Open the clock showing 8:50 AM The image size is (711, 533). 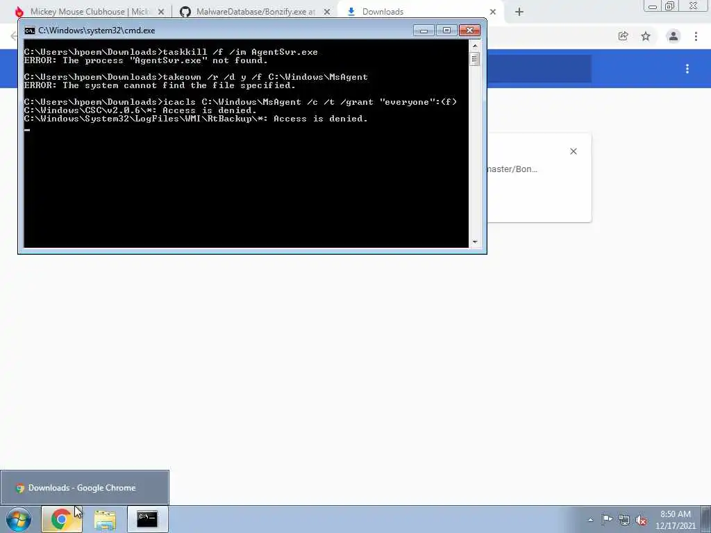[x=675, y=520]
